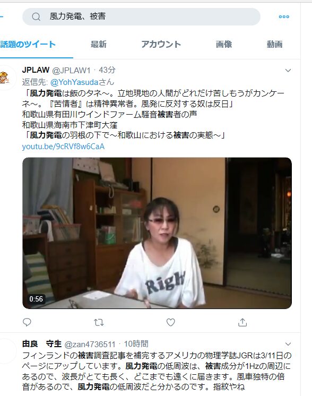Reply to the JPLAW tweet

27,322
